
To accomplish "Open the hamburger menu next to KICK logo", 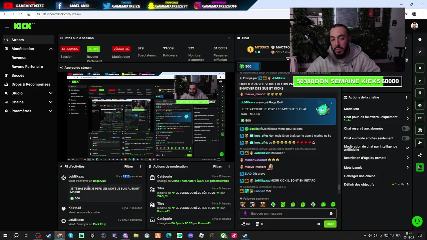I will point(7,26).
